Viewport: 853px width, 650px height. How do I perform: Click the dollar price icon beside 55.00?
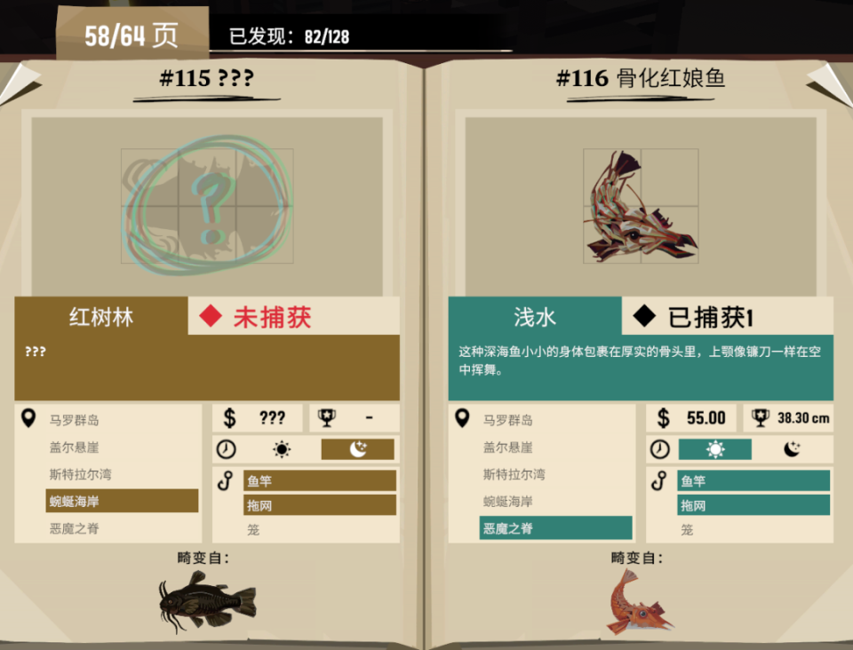pos(663,418)
